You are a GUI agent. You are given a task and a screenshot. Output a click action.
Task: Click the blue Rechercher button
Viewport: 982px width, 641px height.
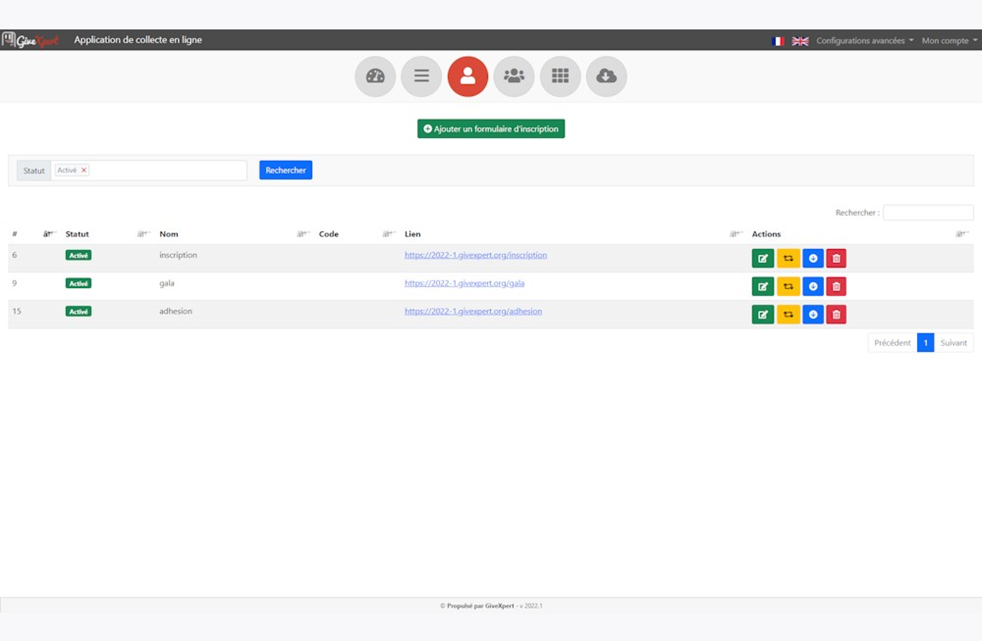(286, 170)
